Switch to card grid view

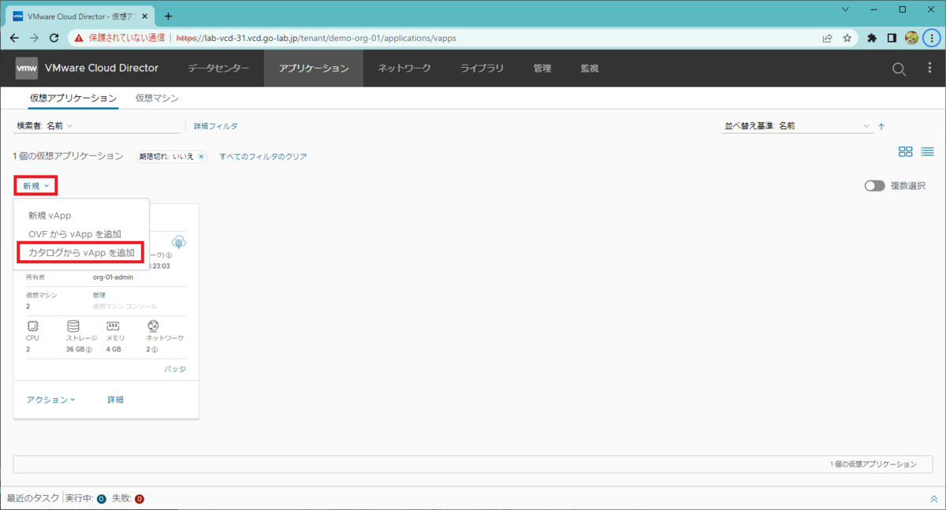pyautogui.click(x=905, y=151)
